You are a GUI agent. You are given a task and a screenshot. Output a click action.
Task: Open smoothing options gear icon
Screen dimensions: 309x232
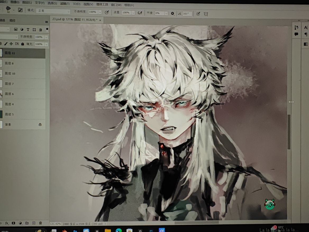tap(172, 14)
